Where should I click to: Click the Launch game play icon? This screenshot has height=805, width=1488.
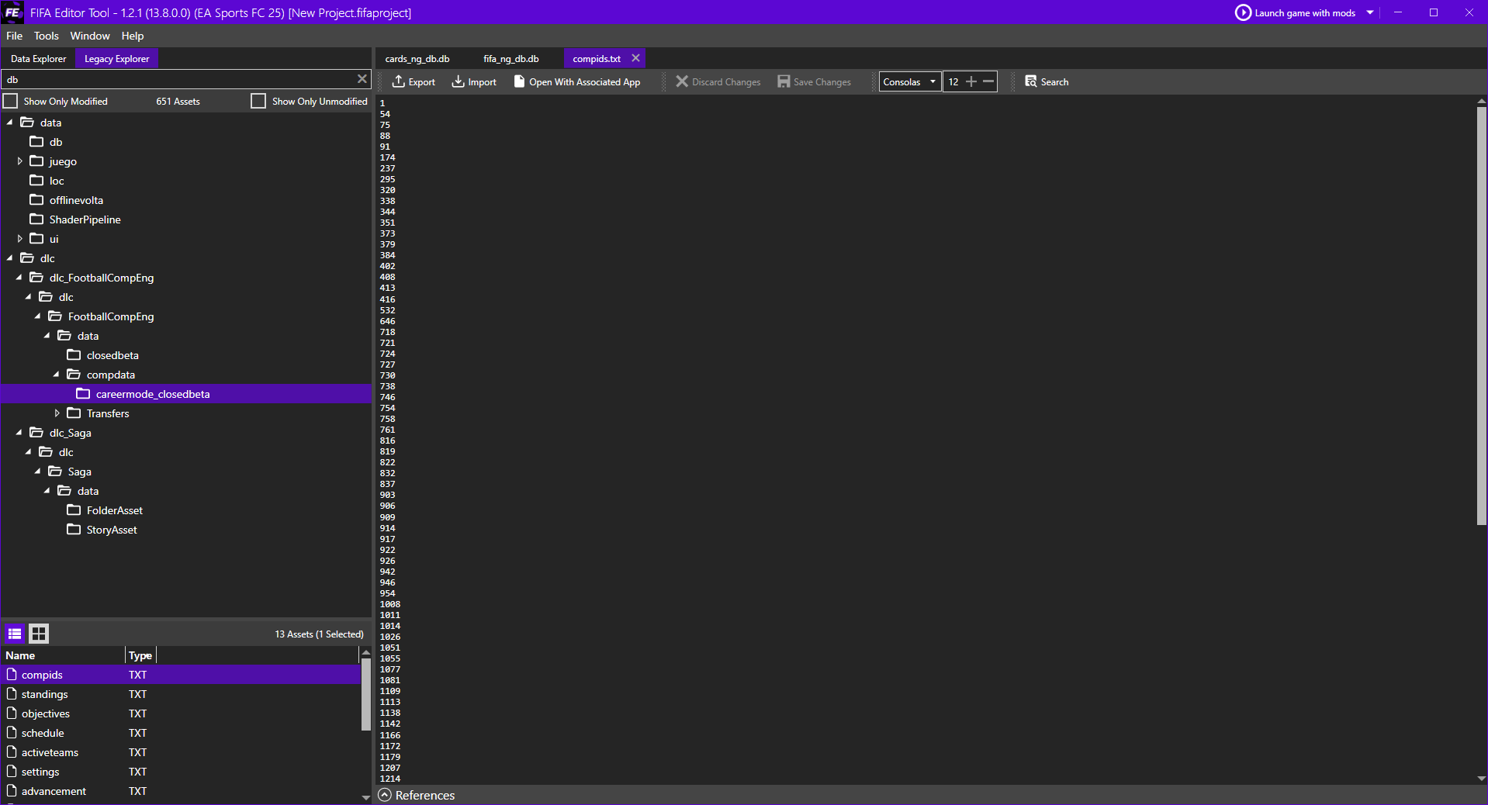point(1243,12)
